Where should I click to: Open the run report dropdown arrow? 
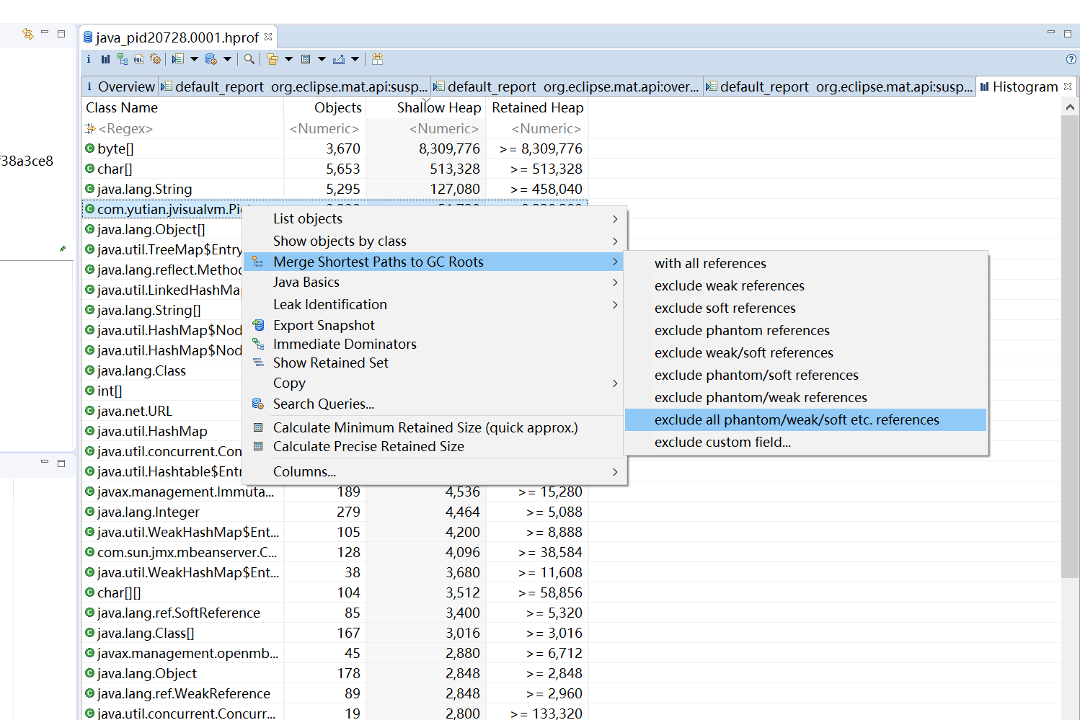pos(194,59)
